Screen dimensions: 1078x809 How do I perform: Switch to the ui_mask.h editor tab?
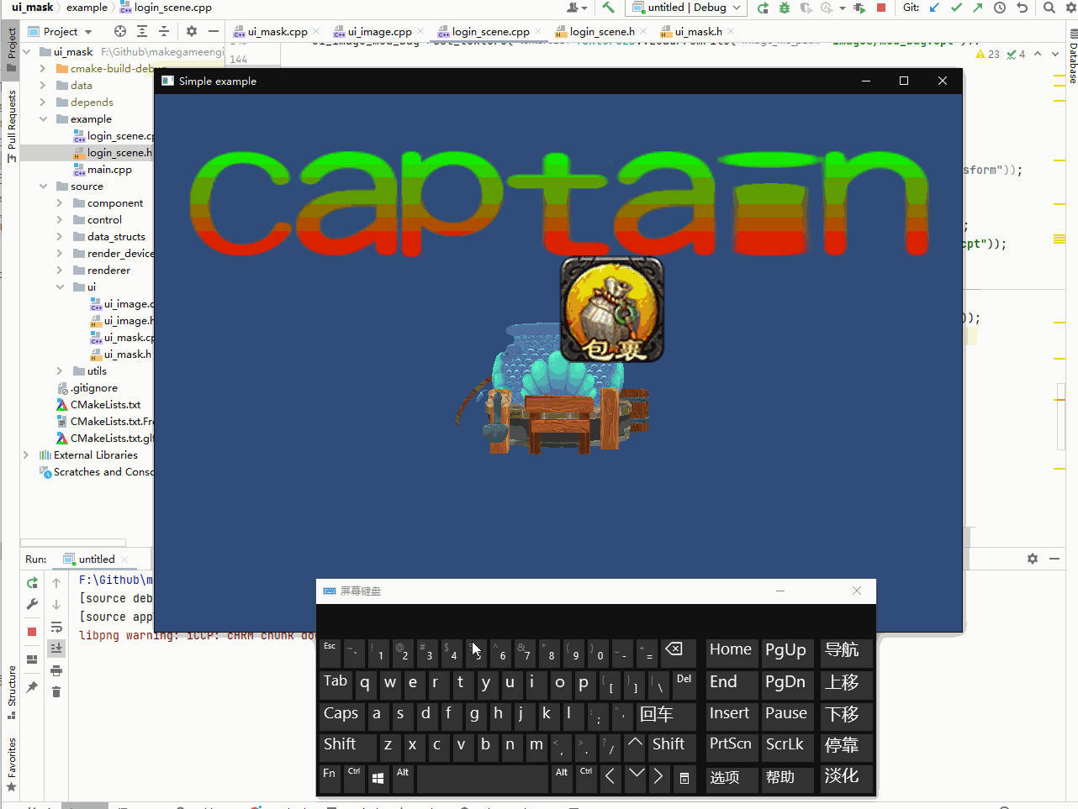[698, 32]
